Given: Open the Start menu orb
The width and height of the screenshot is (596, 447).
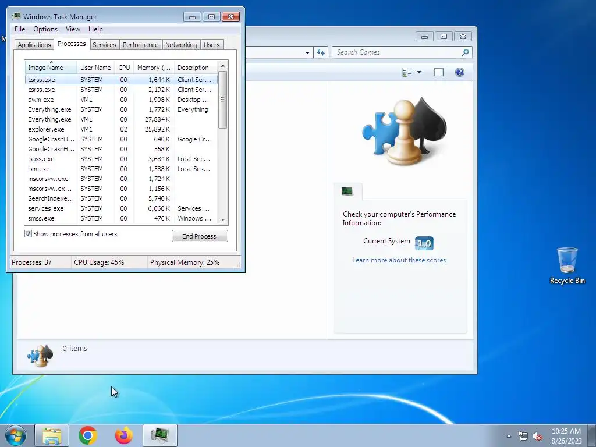Looking at the screenshot, I should click(x=16, y=435).
